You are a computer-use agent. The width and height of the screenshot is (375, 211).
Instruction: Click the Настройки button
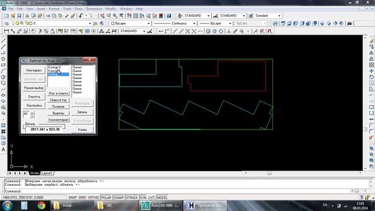click(x=34, y=105)
